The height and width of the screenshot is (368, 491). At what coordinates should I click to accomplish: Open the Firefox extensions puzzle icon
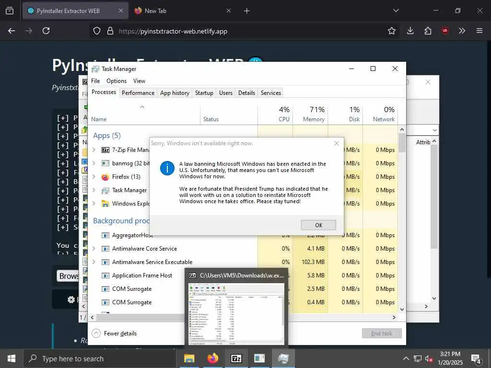tap(428, 31)
